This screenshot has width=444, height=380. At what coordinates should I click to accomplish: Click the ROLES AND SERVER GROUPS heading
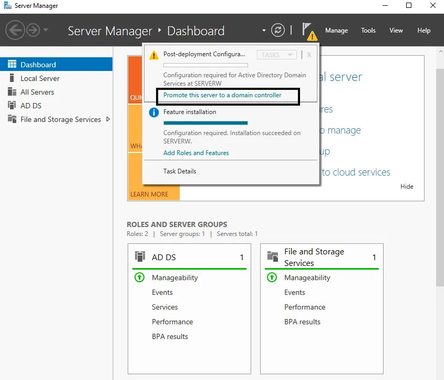tap(177, 224)
